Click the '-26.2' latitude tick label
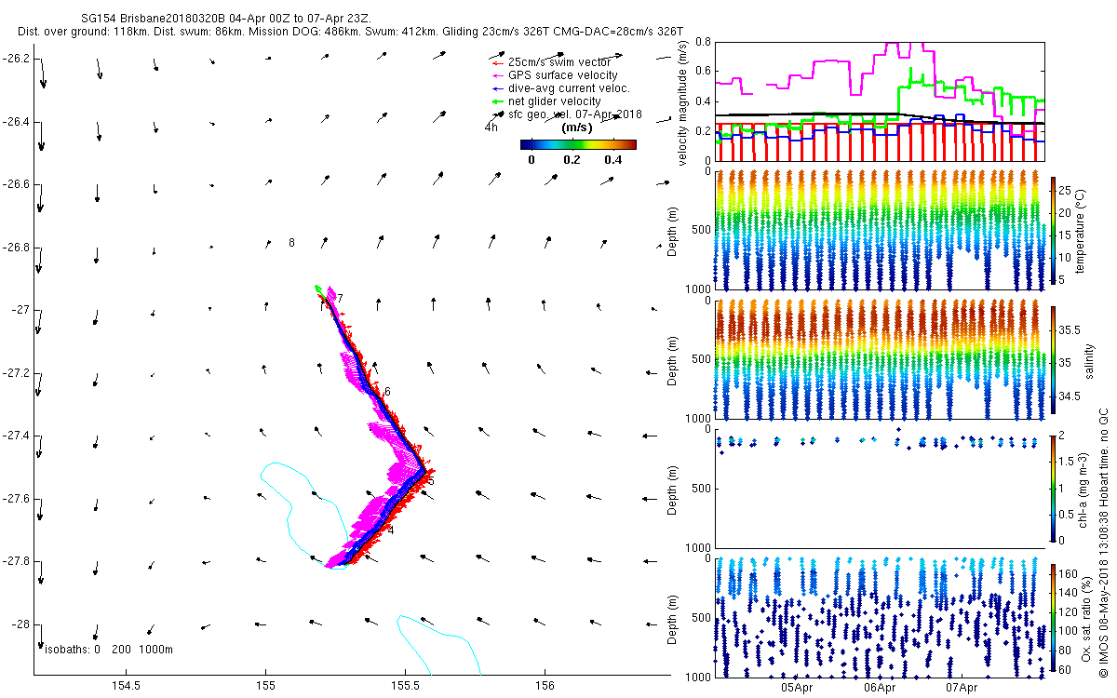 [17, 59]
